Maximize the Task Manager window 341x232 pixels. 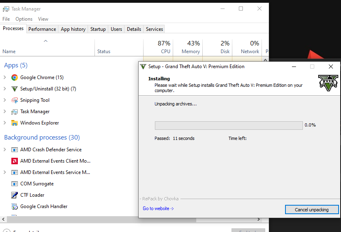click(x=241, y=9)
